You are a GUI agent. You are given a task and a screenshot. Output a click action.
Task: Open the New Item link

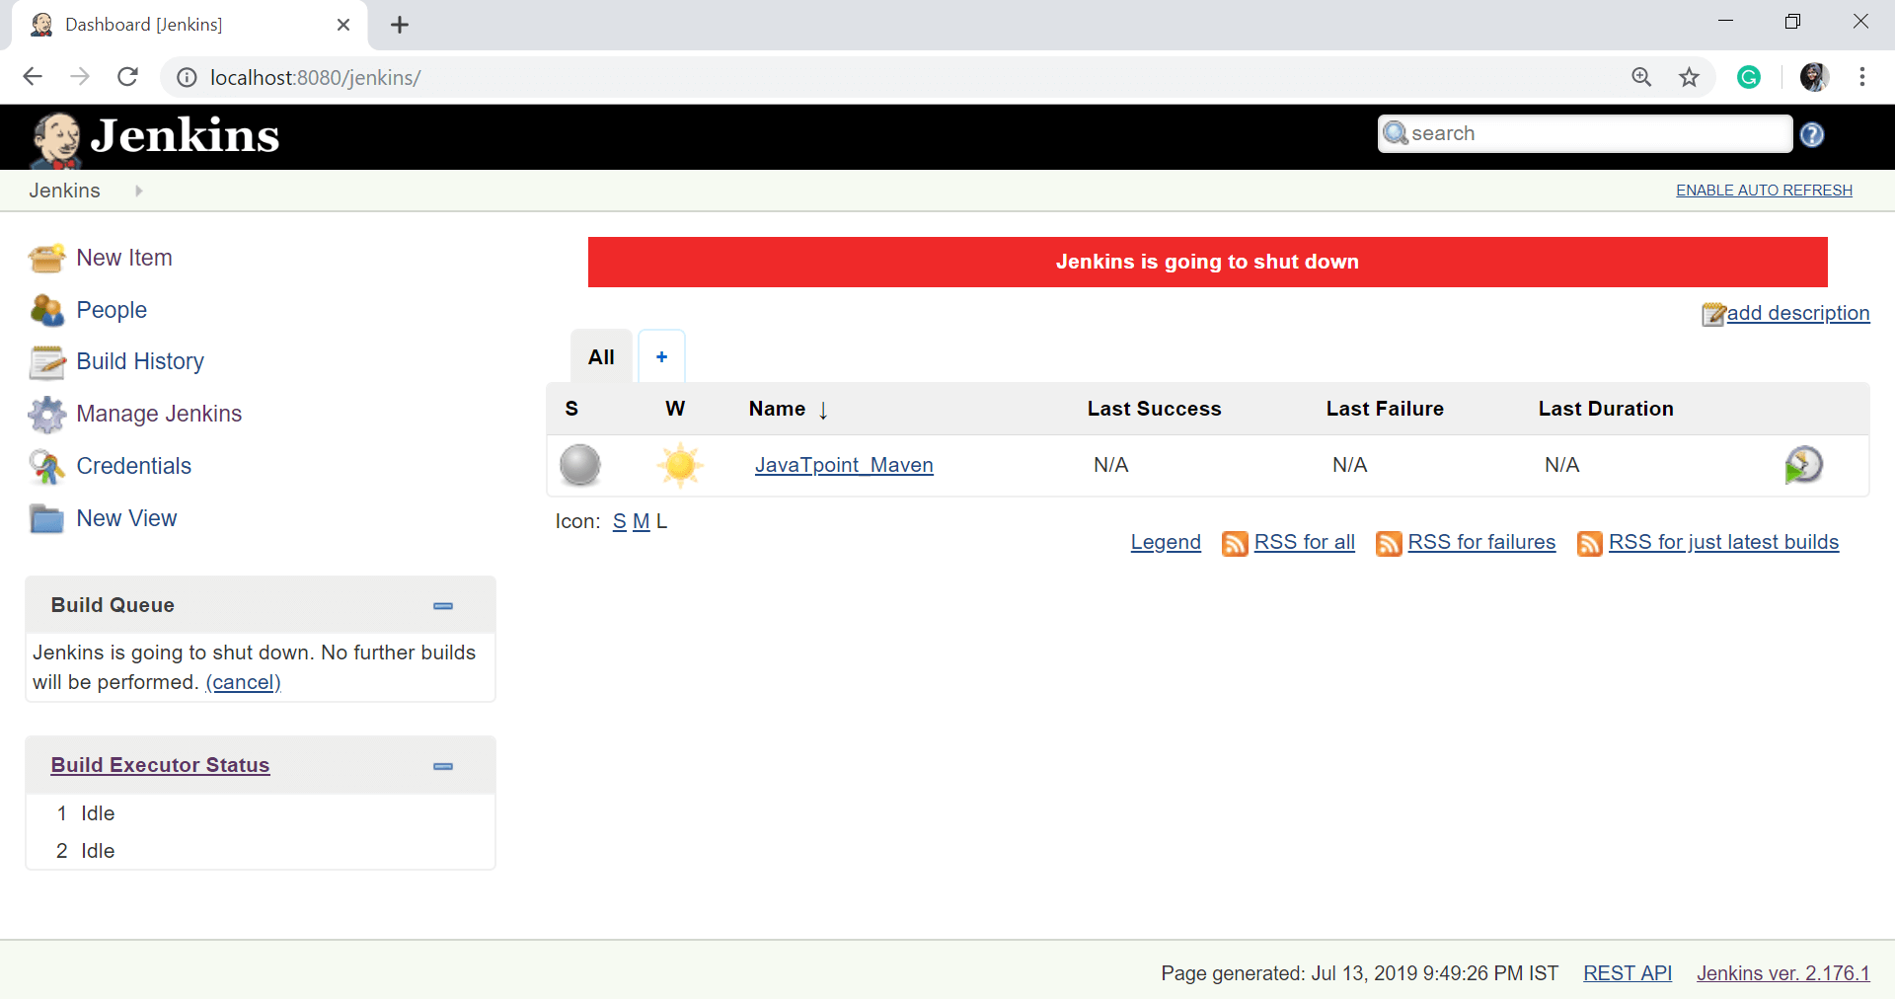(x=124, y=258)
